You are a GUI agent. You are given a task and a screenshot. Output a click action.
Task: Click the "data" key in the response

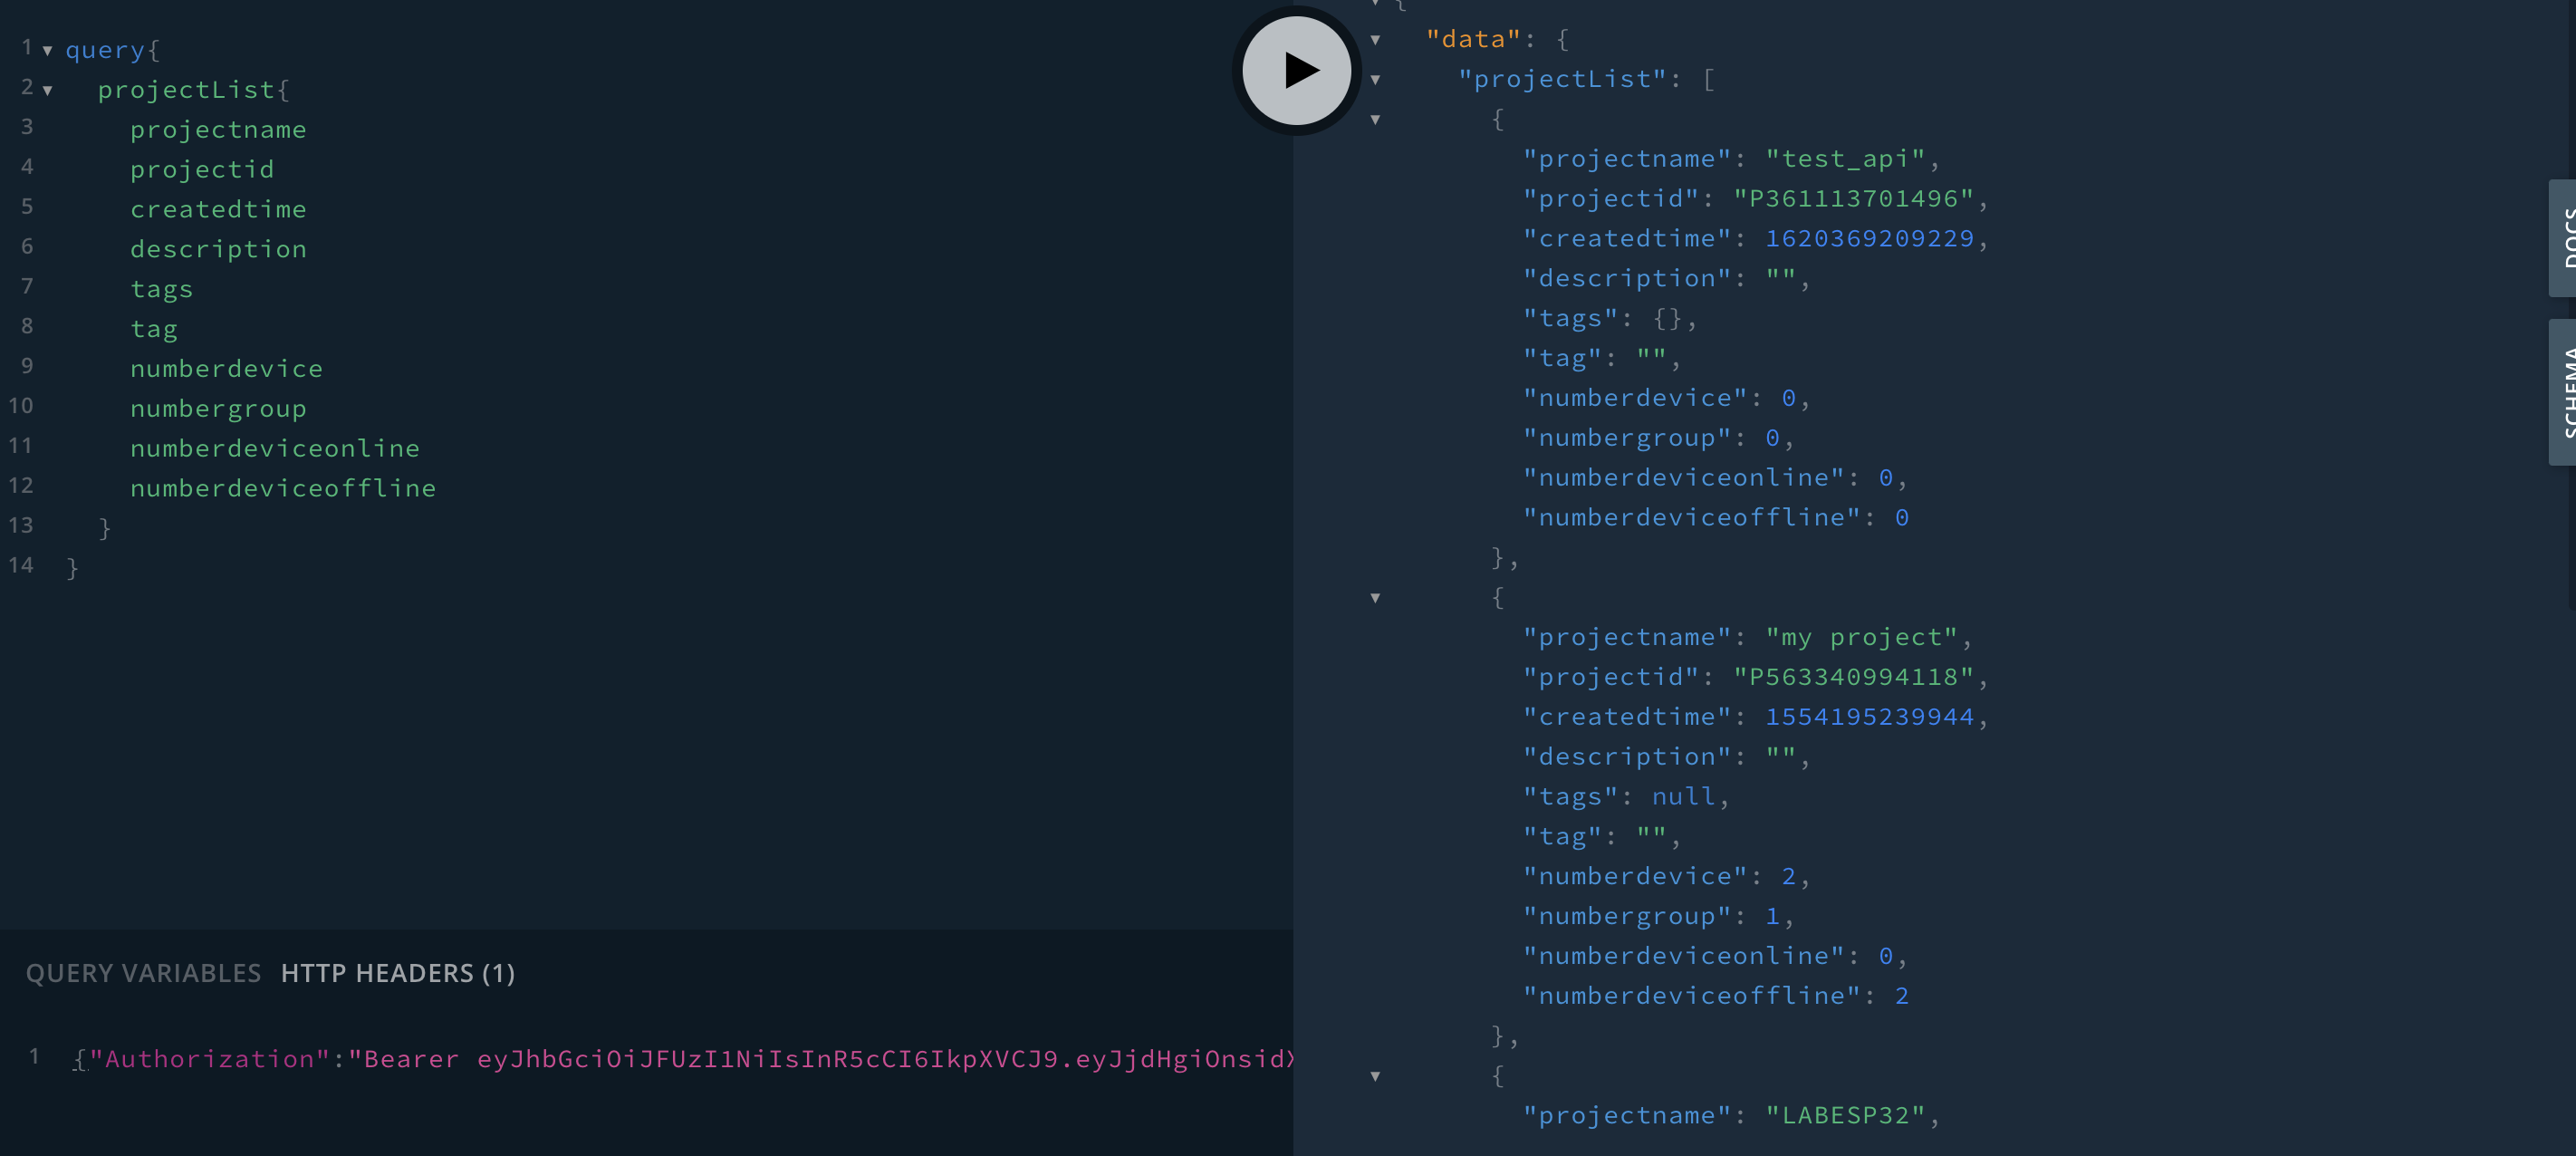tap(1473, 39)
